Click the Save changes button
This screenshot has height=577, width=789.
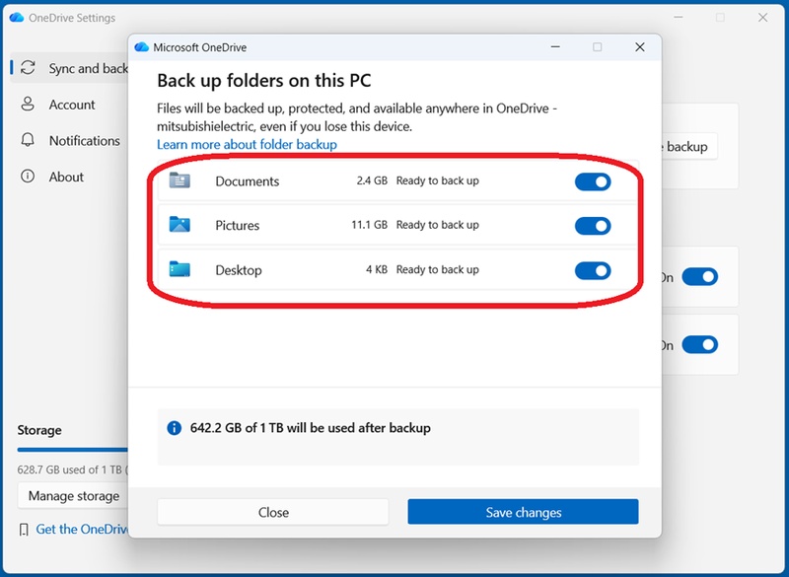[523, 512]
